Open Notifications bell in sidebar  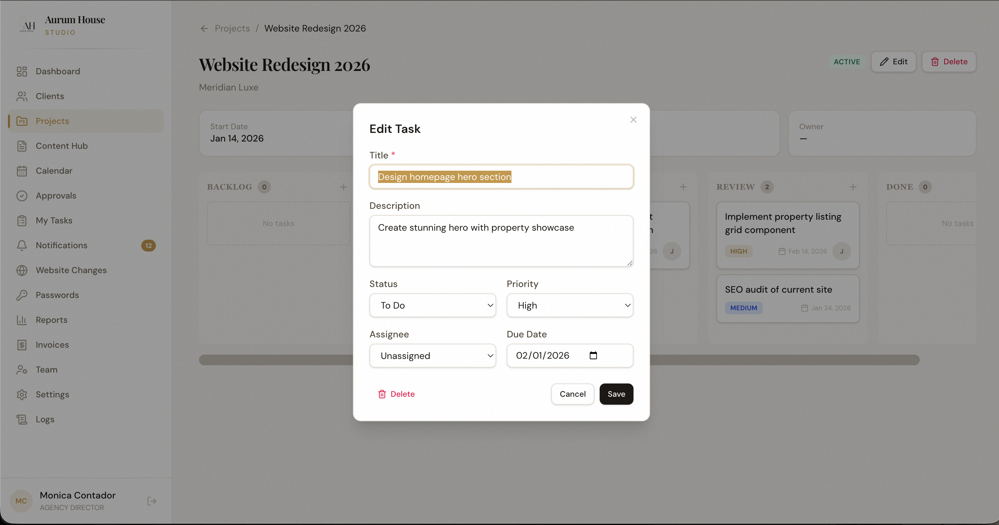pyautogui.click(x=22, y=245)
